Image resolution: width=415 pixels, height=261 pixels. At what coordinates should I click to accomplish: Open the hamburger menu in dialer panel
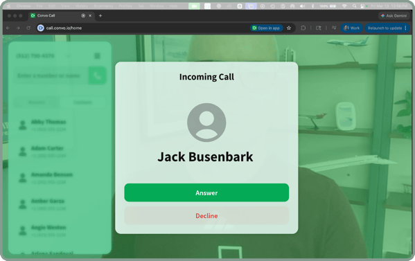click(x=97, y=56)
